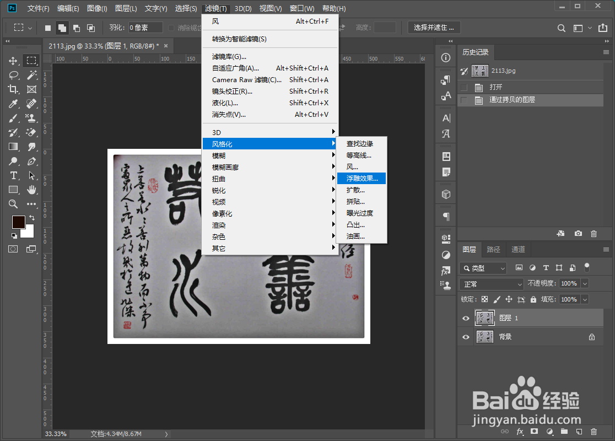Click the Share icon at top right
615x441 pixels.
[603, 28]
